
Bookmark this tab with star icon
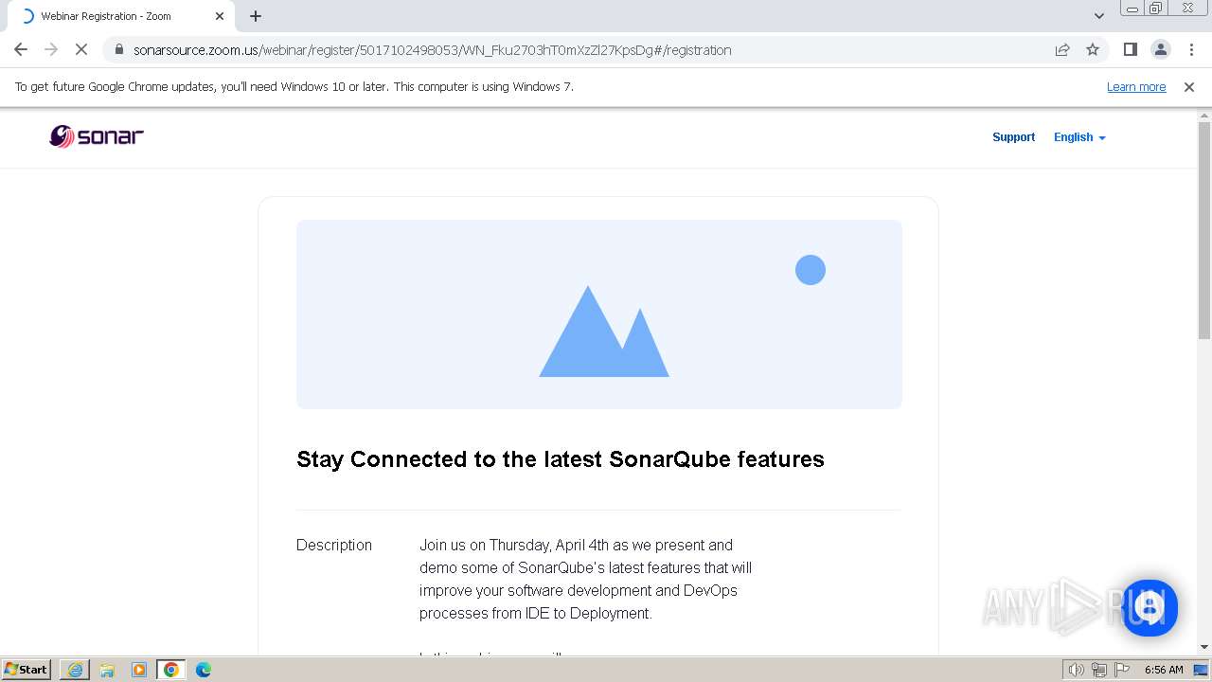click(x=1093, y=50)
